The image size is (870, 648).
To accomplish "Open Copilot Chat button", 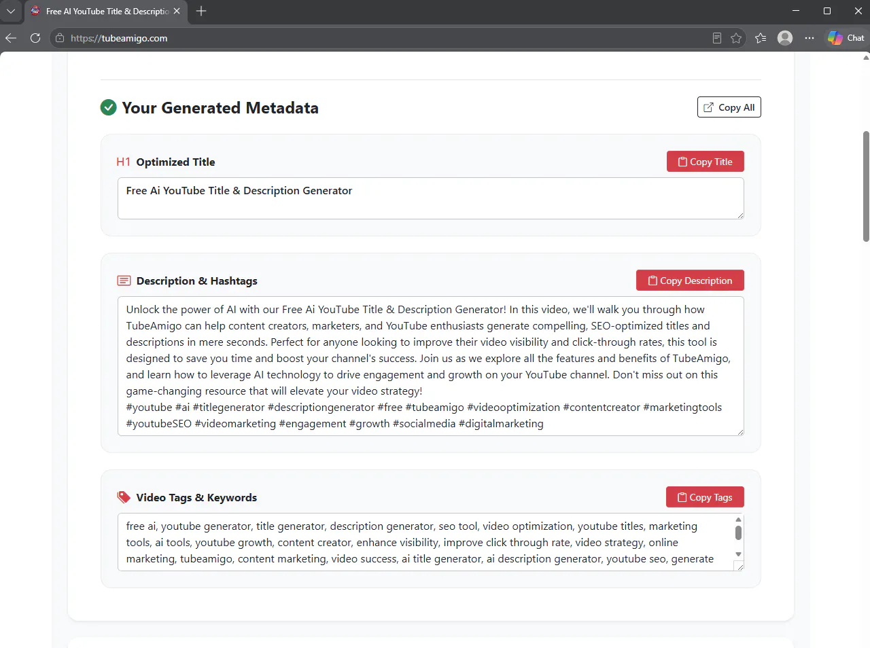I will pos(846,38).
